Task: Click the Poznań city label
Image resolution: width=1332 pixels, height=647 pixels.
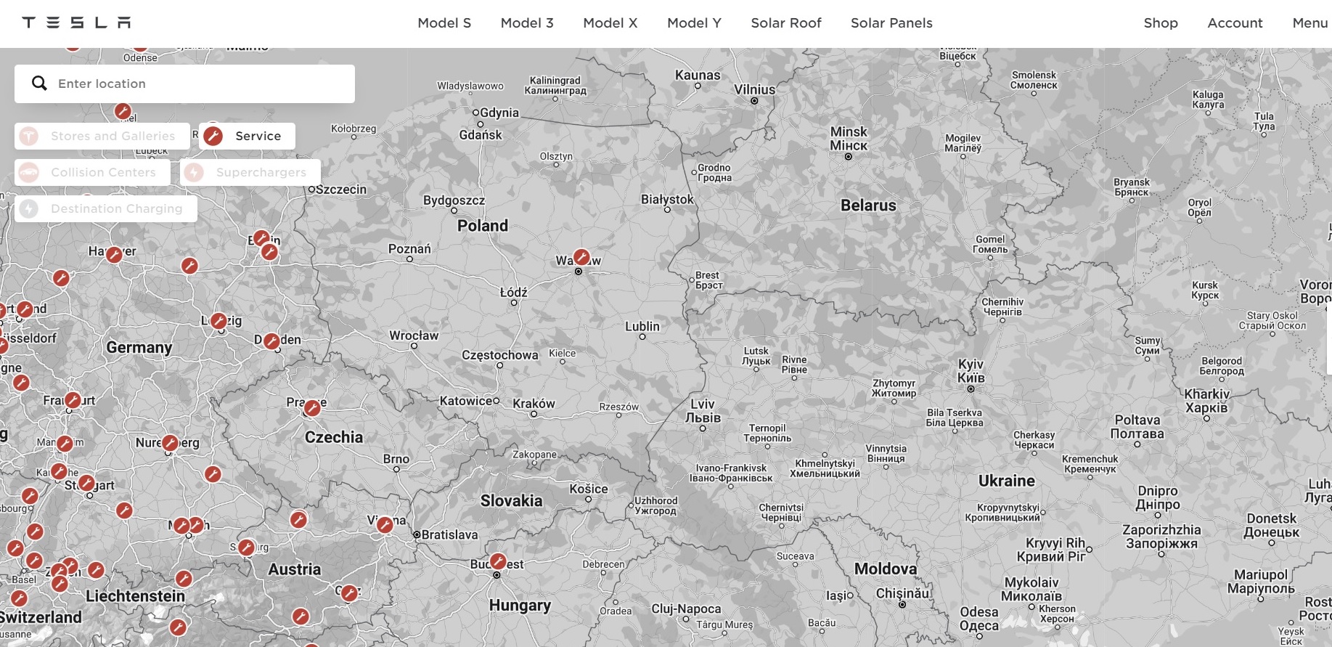Action: pos(409,249)
